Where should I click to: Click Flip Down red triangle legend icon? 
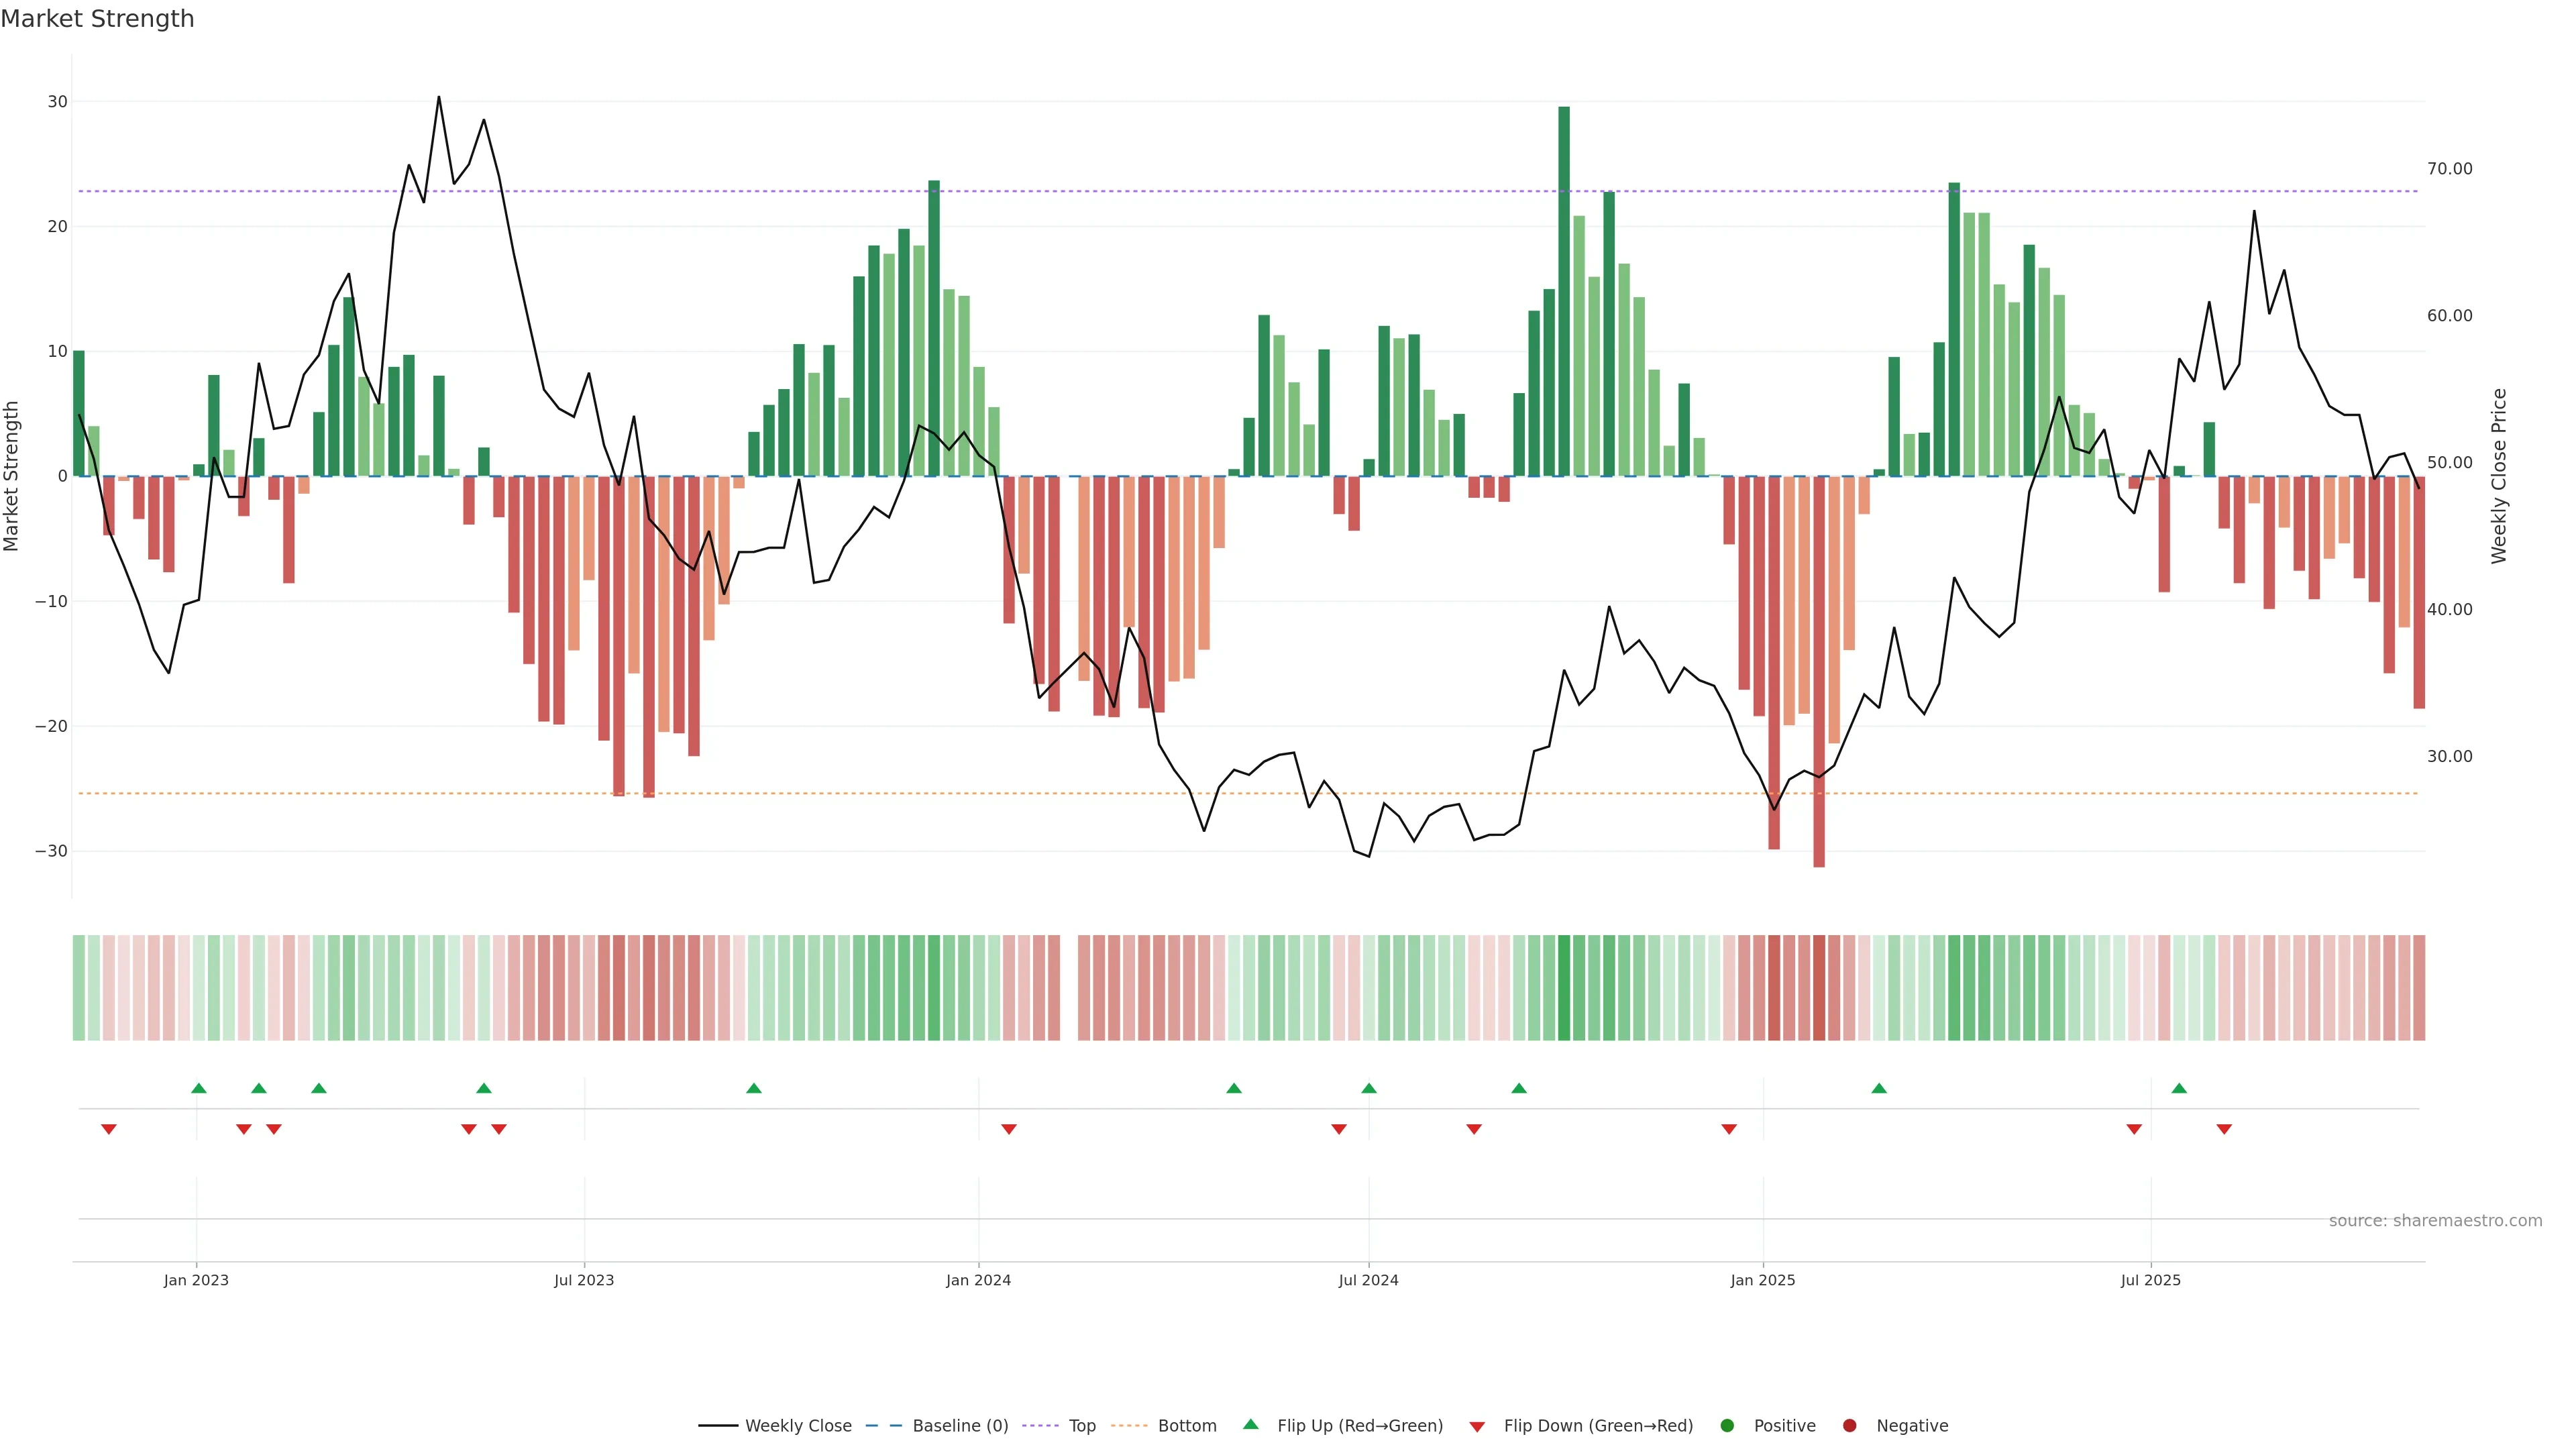point(1477,1427)
